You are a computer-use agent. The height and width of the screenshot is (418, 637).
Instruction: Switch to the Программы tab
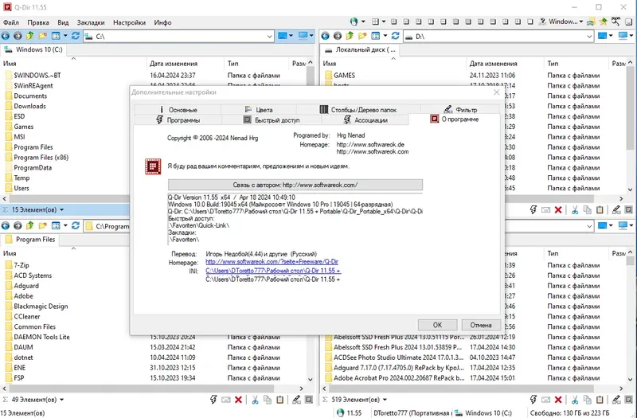point(178,120)
